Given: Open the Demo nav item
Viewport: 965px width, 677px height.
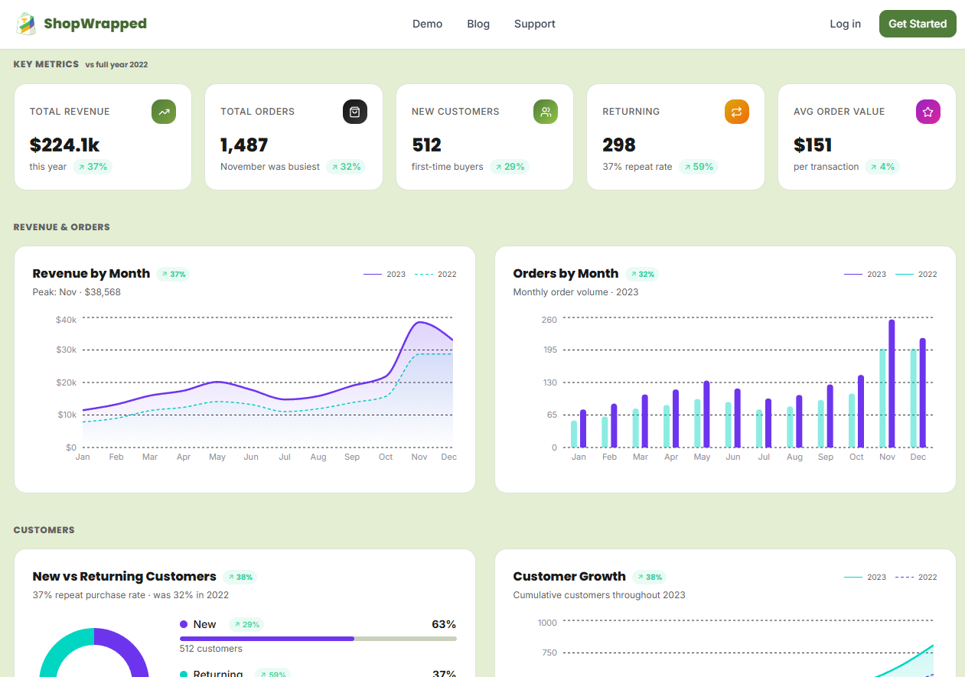Looking at the screenshot, I should click(x=427, y=24).
